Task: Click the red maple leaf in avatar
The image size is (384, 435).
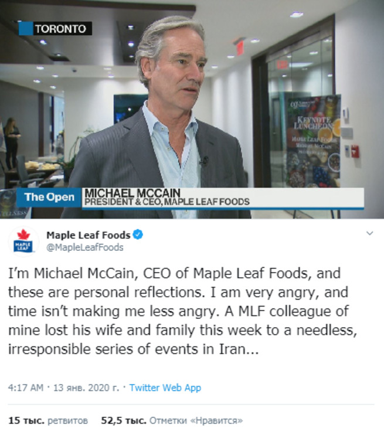Action: click(x=23, y=235)
